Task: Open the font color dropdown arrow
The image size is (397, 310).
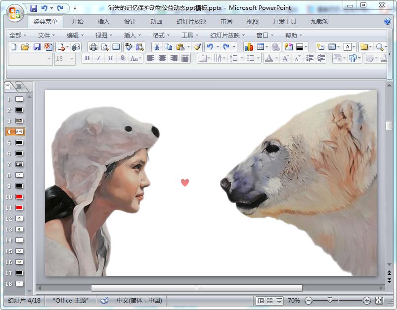Action: [276, 58]
